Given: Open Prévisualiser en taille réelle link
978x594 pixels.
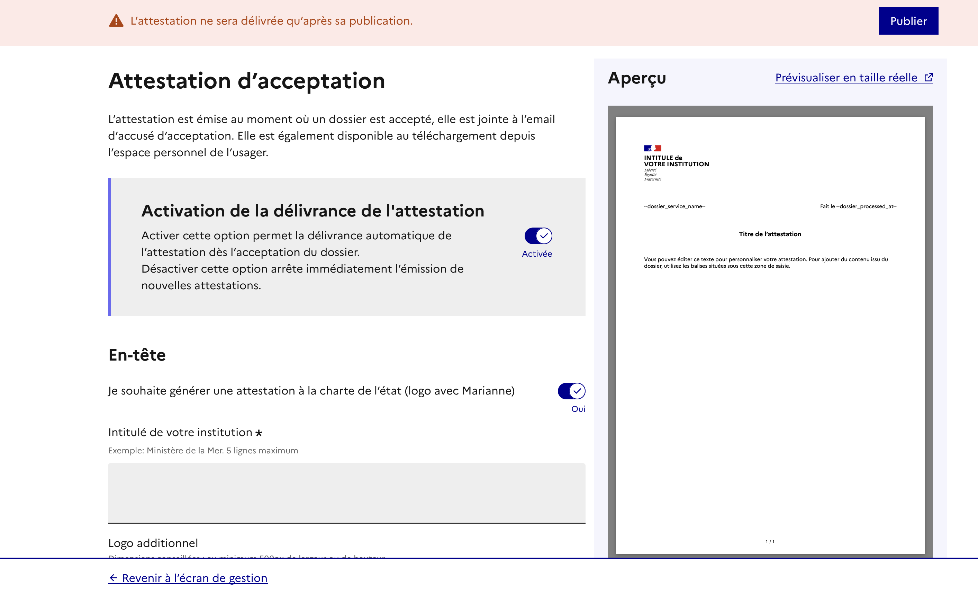Looking at the screenshot, I should [x=846, y=78].
